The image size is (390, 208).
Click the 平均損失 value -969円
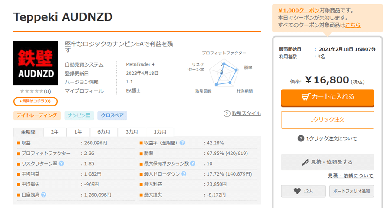[x=91, y=184]
